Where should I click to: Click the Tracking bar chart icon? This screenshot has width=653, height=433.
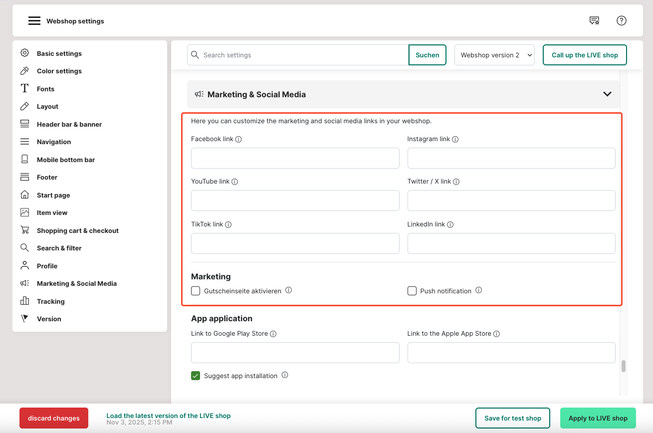(24, 301)
